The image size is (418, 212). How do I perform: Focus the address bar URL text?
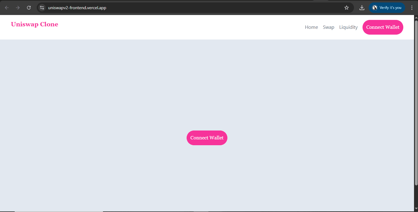[x=77, y=8]
